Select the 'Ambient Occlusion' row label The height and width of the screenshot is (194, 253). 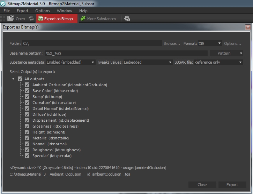pyautogui.click(x=69, y=85)
